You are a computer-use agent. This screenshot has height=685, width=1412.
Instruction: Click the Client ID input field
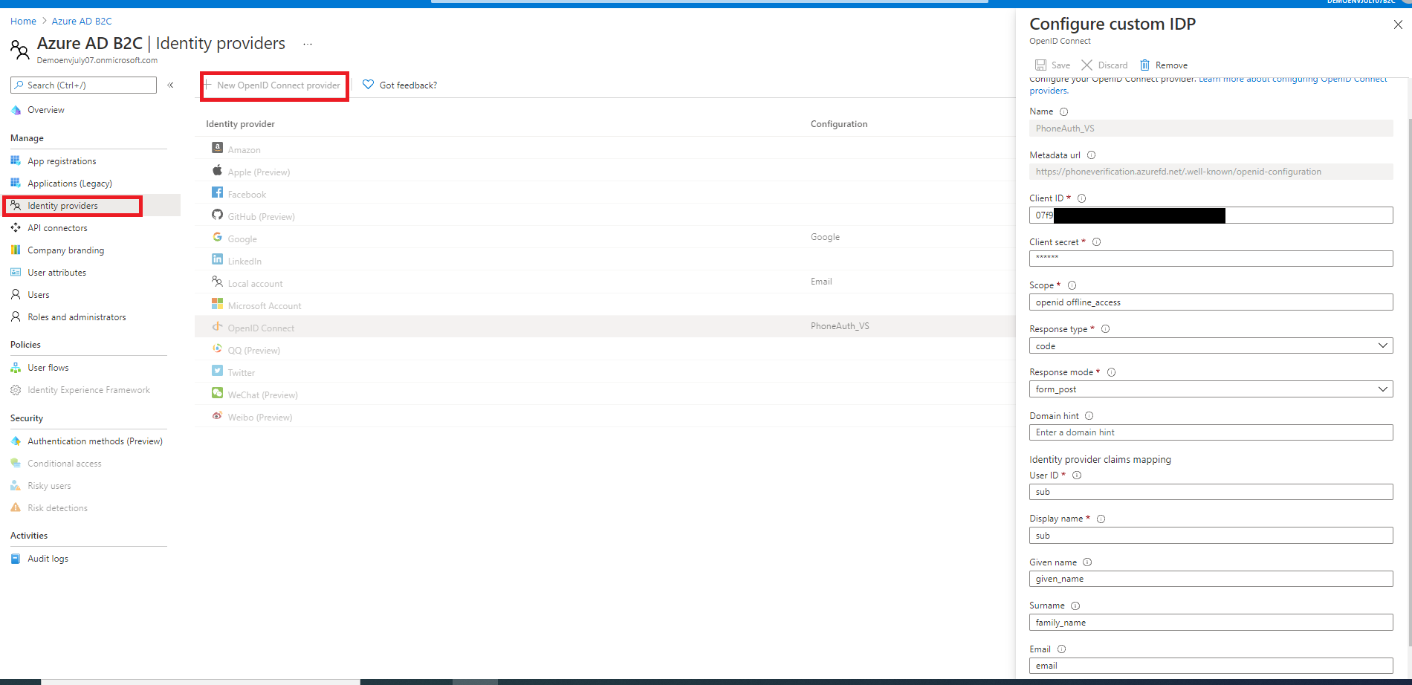[1211, 215]
